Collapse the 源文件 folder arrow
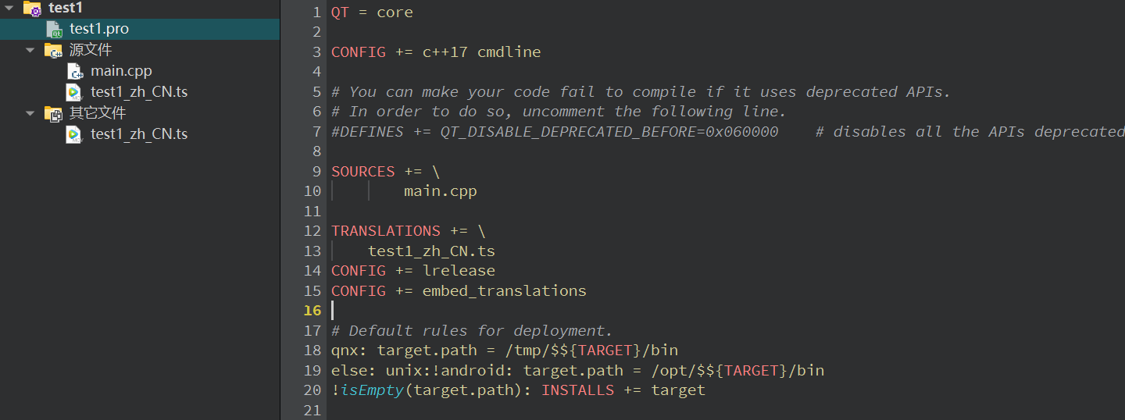 point(30,50)
